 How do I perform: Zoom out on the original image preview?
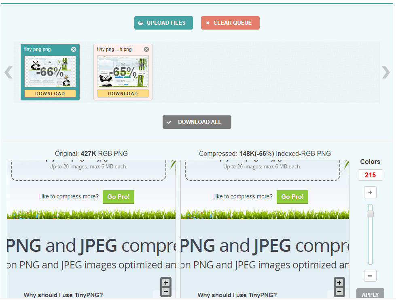[x=166, y=291]
